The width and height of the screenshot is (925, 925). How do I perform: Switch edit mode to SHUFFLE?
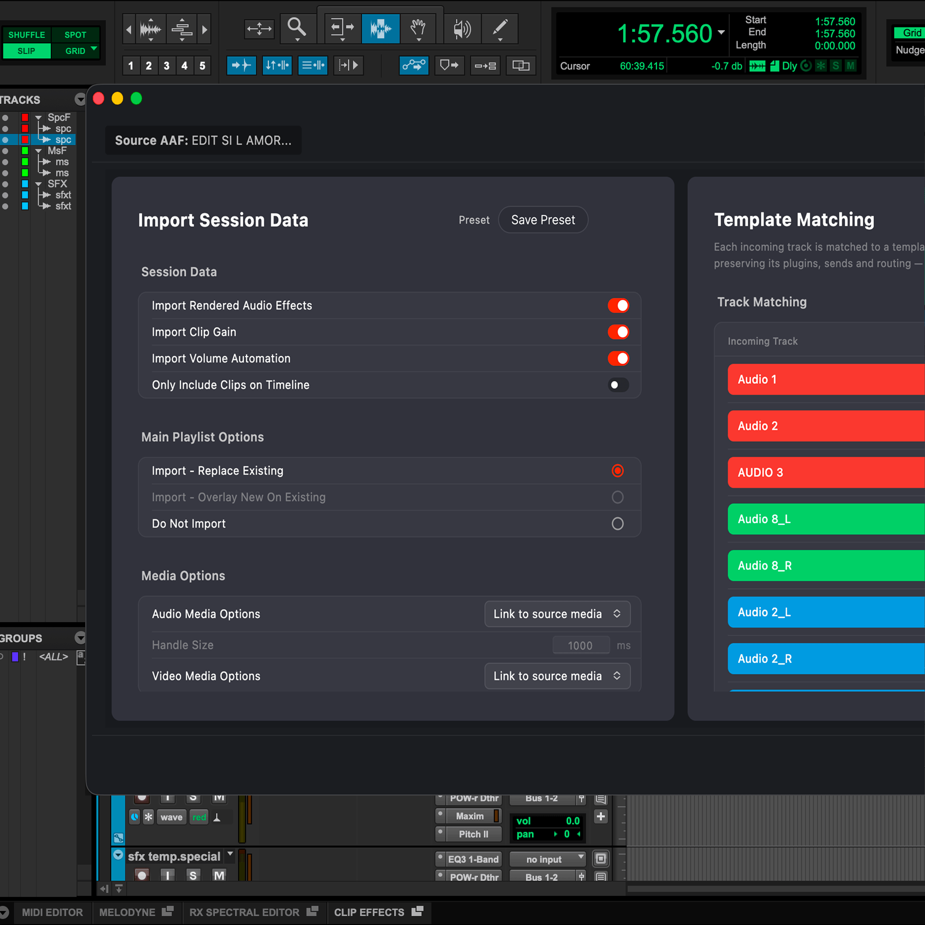(26, 34)
